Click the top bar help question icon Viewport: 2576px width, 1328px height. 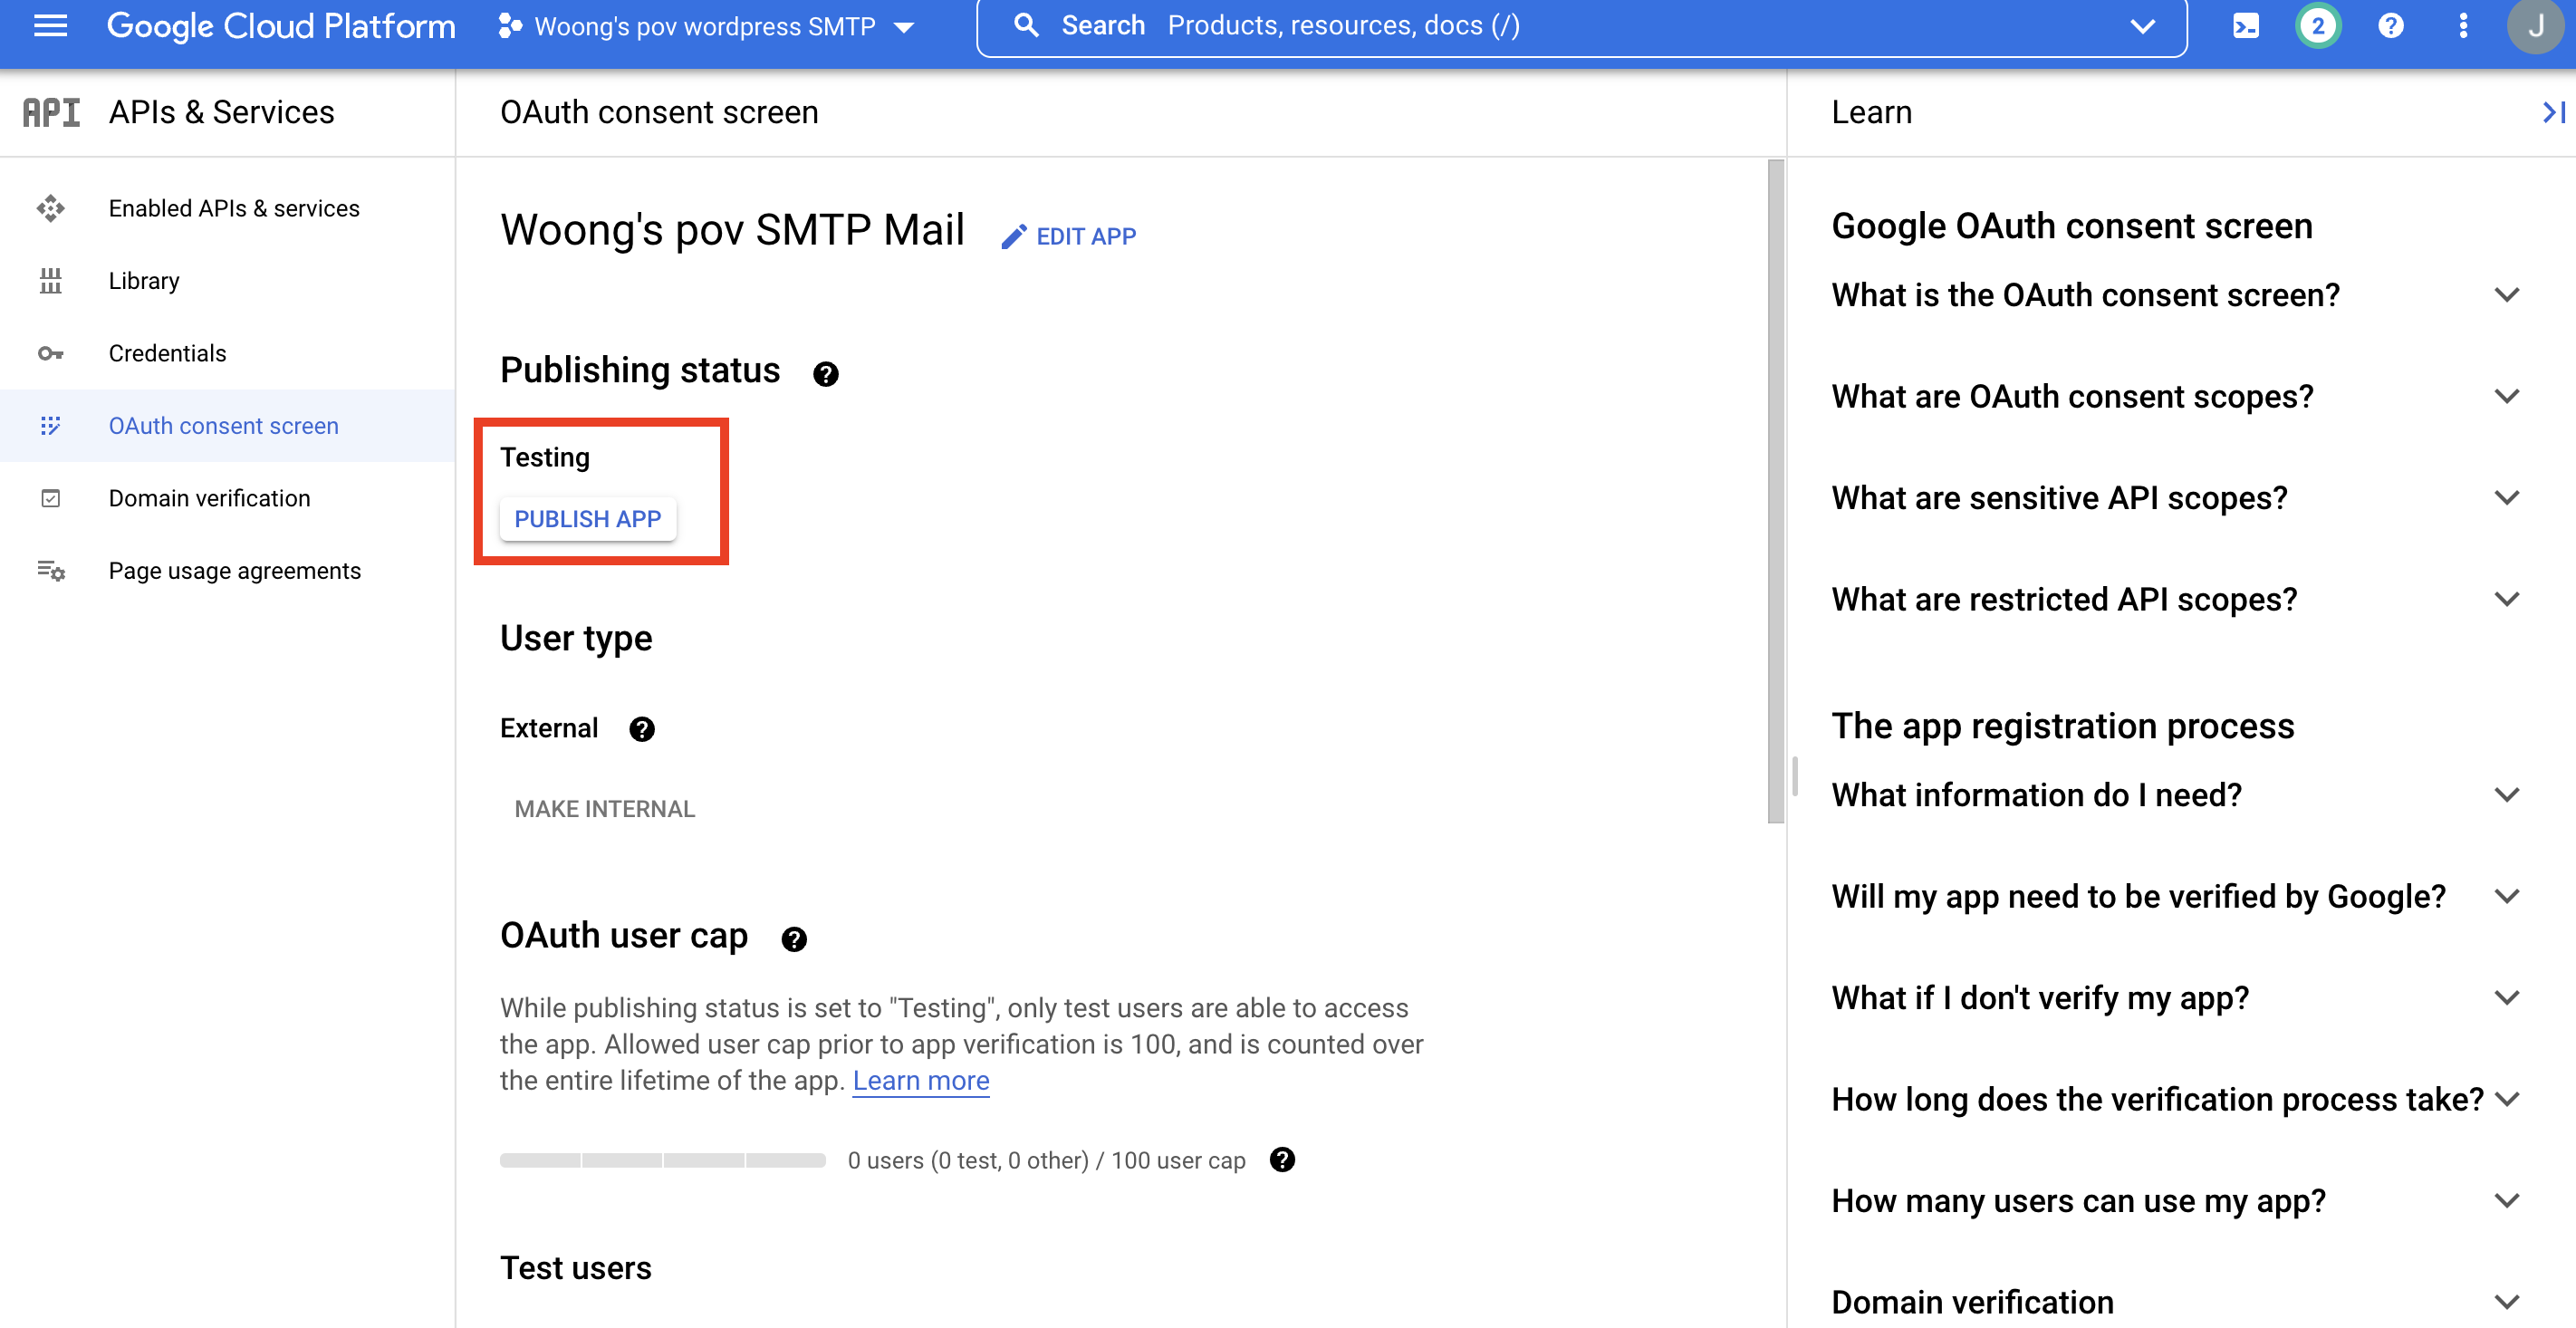point(2390,26)
